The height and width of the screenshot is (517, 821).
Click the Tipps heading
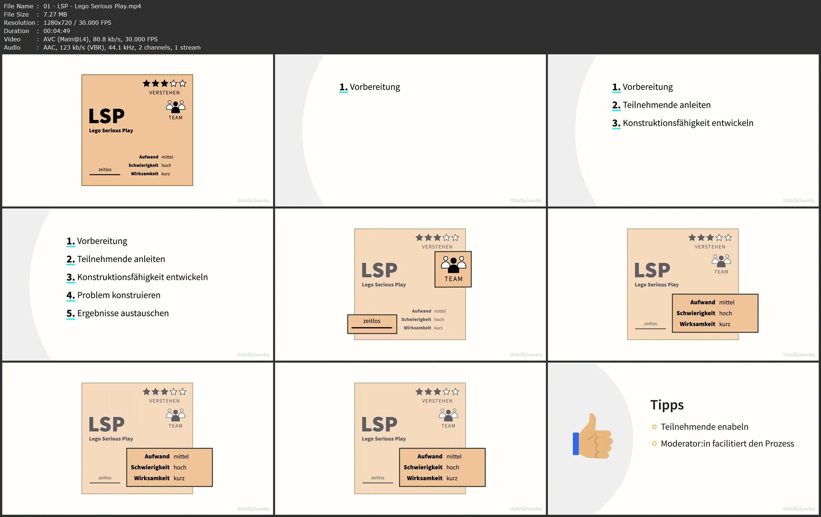tap(667, 405)
